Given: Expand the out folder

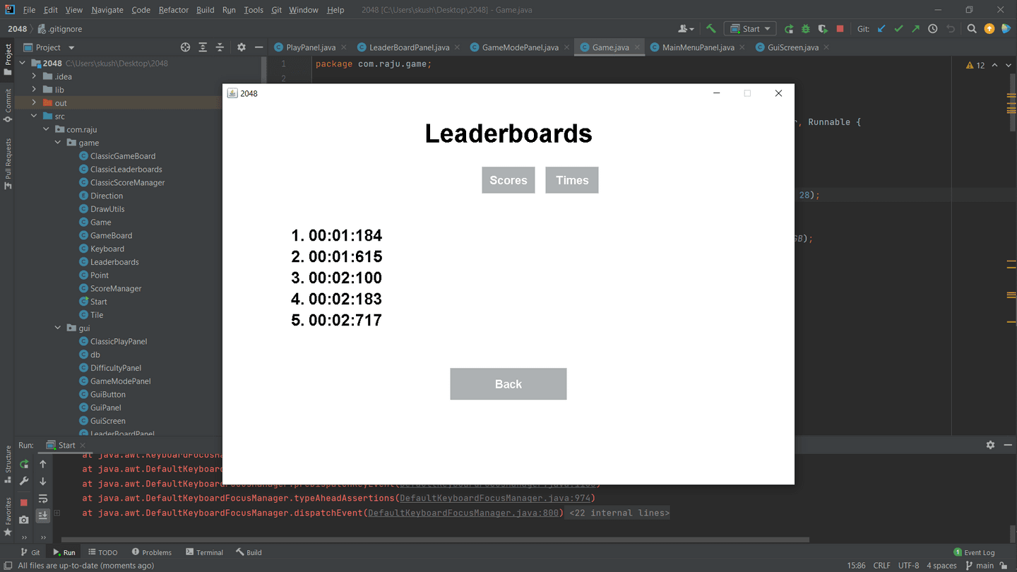Looking at the screenshot, I should 34,103.
